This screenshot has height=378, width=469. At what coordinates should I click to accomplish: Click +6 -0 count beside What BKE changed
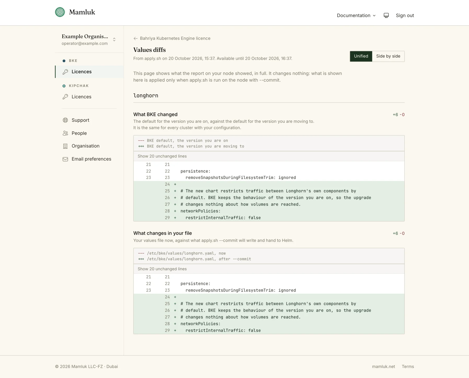click(399, 115)
